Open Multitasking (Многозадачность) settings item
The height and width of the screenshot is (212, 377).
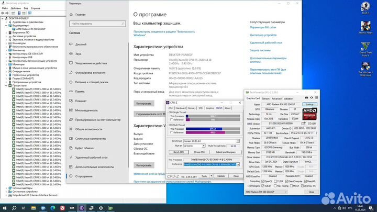pos(86,110)
